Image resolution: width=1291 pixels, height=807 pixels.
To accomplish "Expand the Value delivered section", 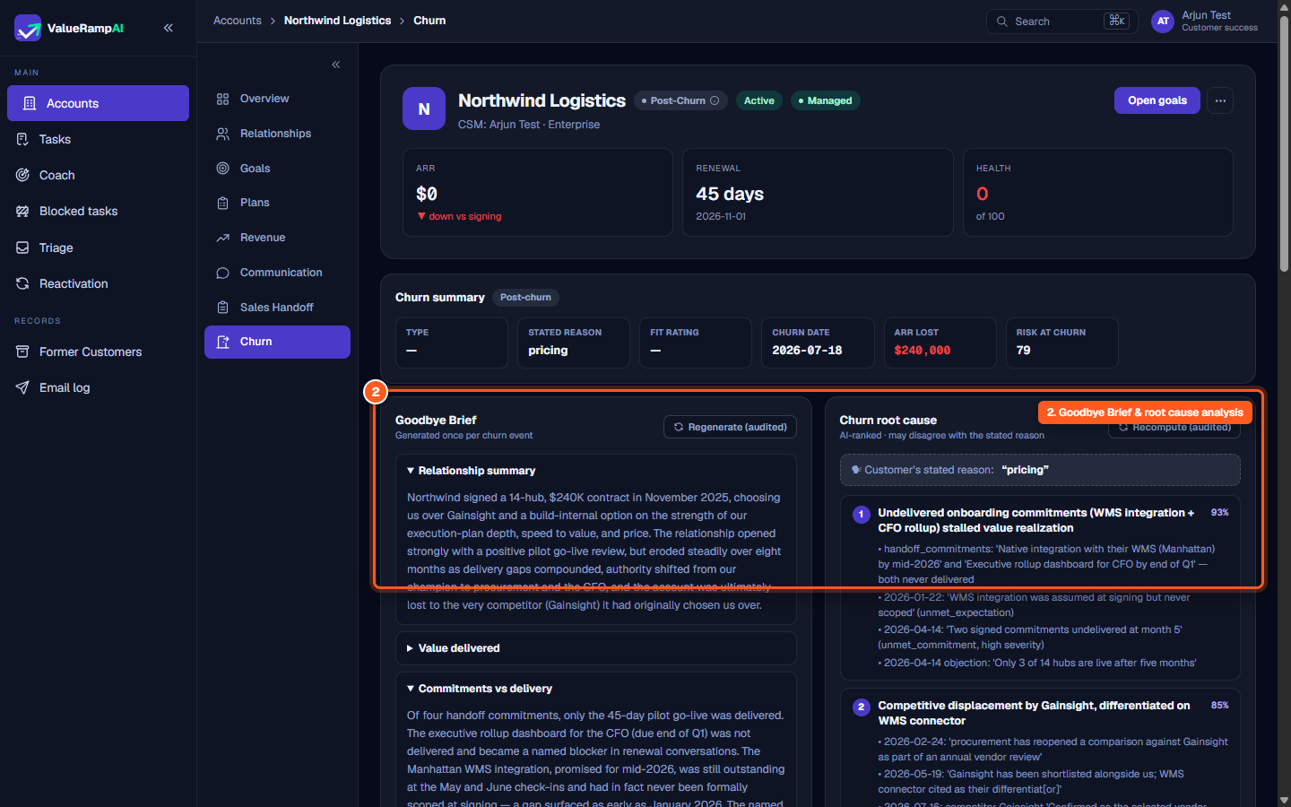I will [595, 648].
